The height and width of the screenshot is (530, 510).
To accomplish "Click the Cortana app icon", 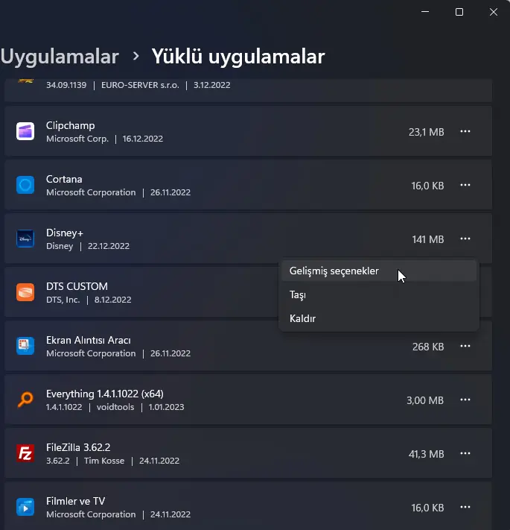I will tap(25, 185).
